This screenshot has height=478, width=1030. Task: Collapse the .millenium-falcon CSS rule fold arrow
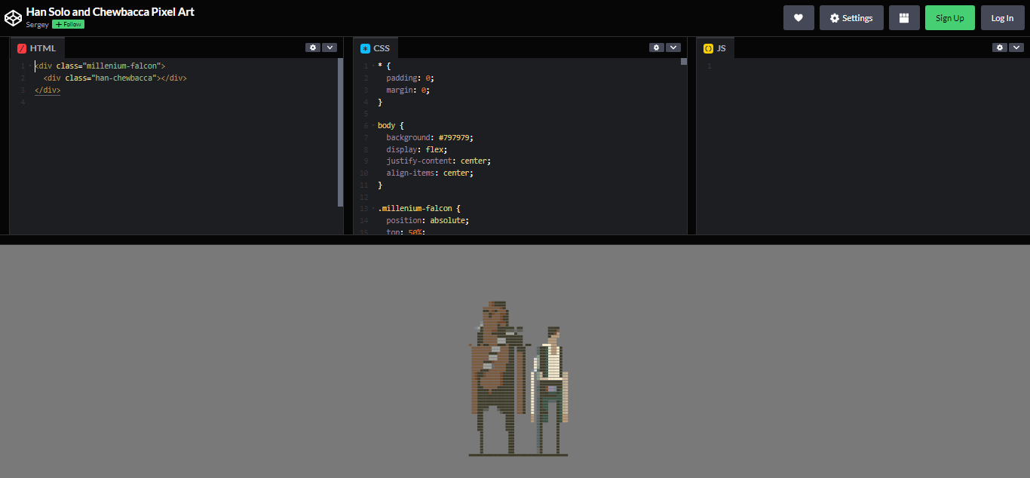pyautogui.click(x=373, y=207)
